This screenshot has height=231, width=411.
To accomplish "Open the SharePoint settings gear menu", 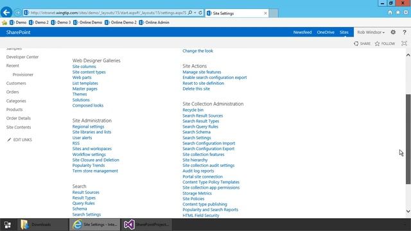I will coord(393,32).
